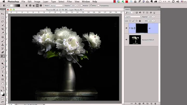Click the layer effects fx icon
The width and height of the screenshot is (187, 105).
[135, 103]
